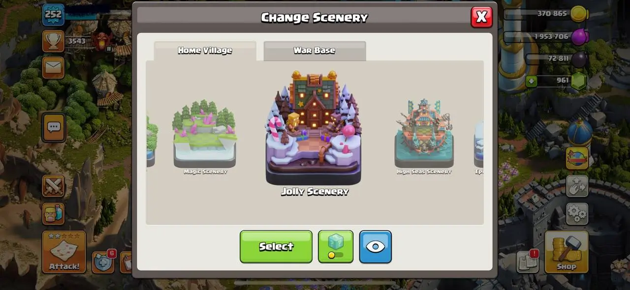
Task: Tap the trophy count icon
Action: pos(53,41)
